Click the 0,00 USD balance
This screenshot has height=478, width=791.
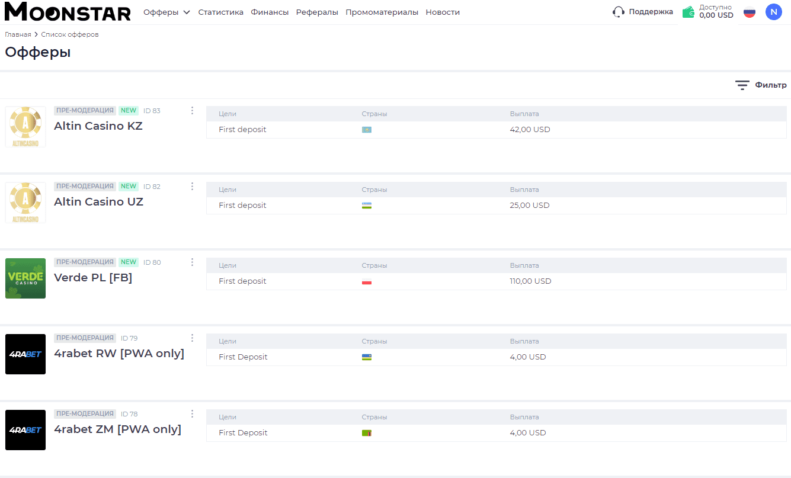pyautogui.click(x=716, y=15)
